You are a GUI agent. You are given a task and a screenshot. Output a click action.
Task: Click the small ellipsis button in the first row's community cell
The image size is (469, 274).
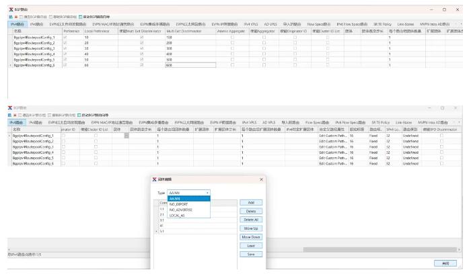pyautogui.click(x=127, y=136)
